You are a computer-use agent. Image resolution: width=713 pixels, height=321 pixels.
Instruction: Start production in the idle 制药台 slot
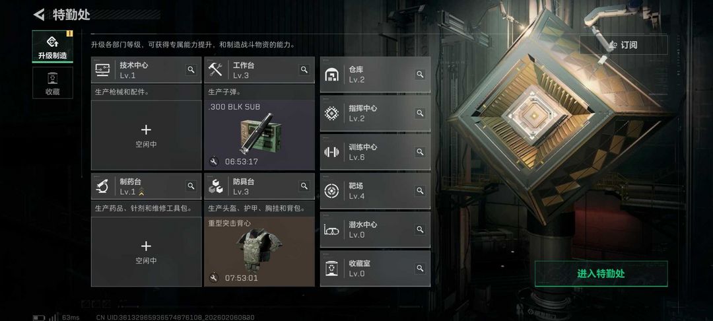pos(146,252)
